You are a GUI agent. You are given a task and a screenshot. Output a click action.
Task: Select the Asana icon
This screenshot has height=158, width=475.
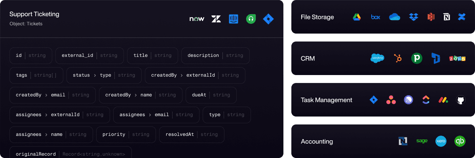[x=391, y=100]
